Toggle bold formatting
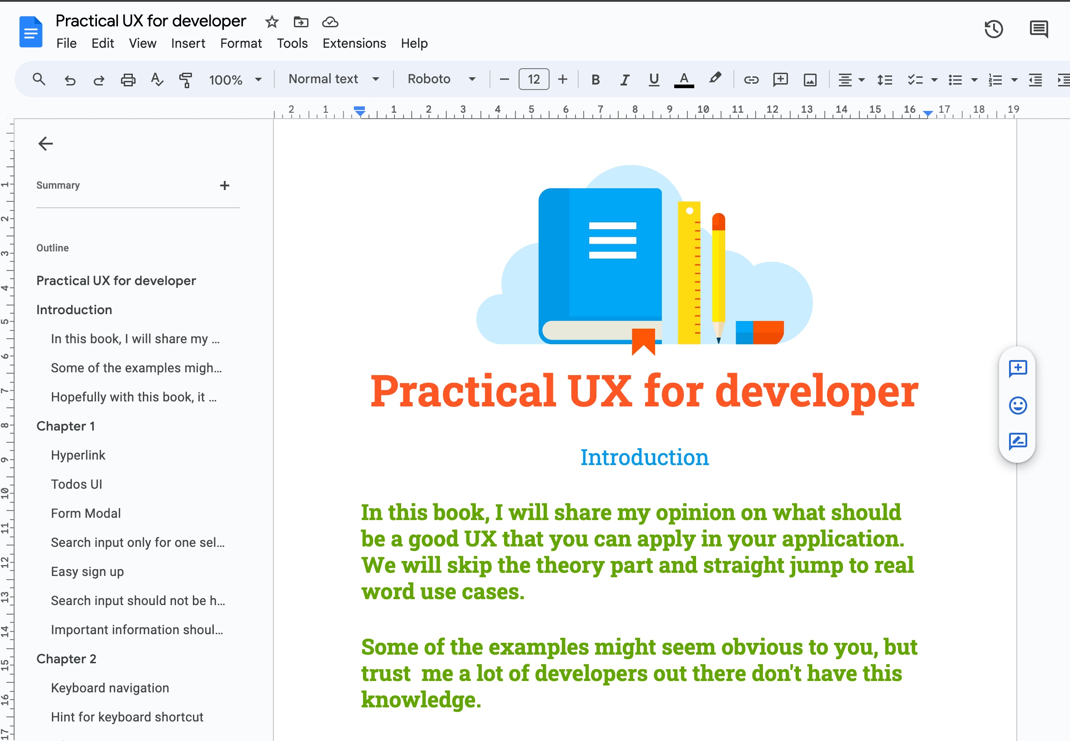 596,80
